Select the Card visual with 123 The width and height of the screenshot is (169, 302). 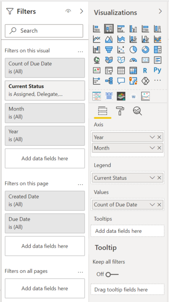click(145, 60)
